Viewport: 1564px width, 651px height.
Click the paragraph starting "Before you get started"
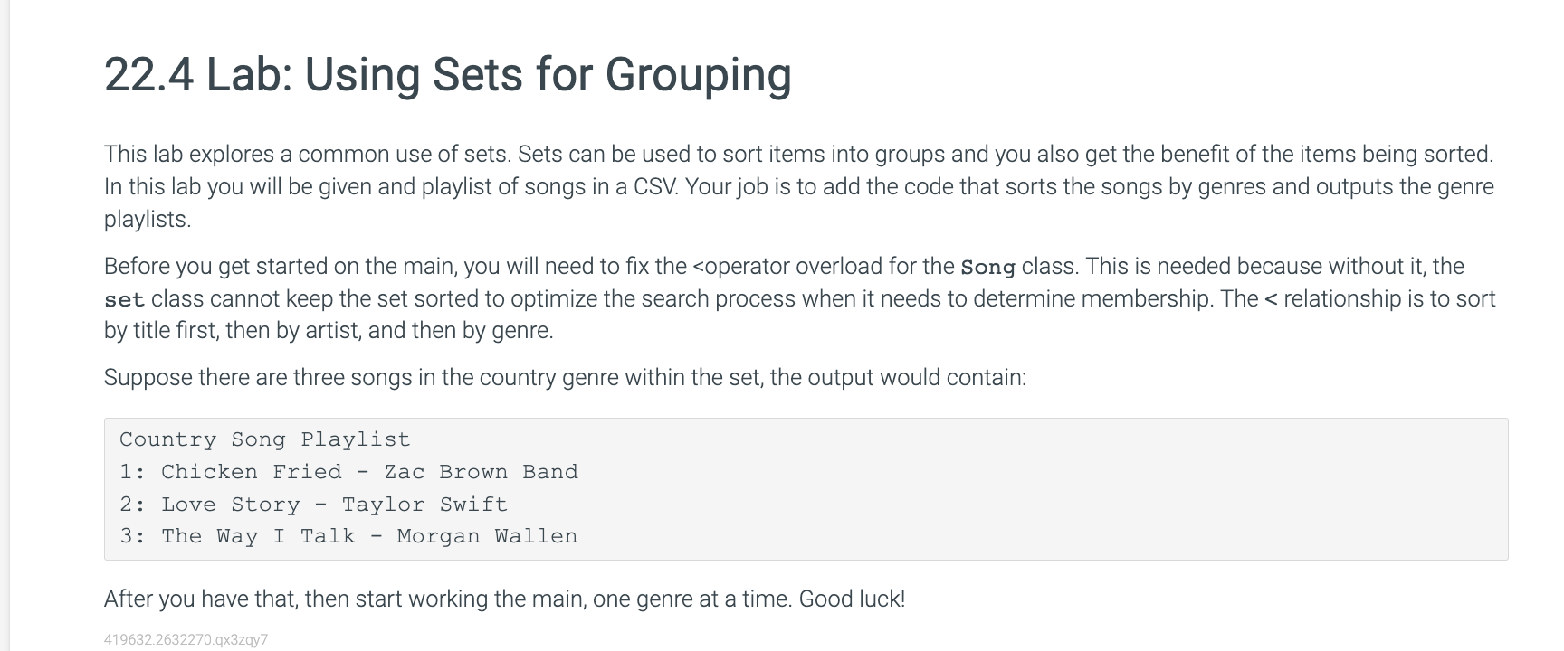[x=796, y=298]
